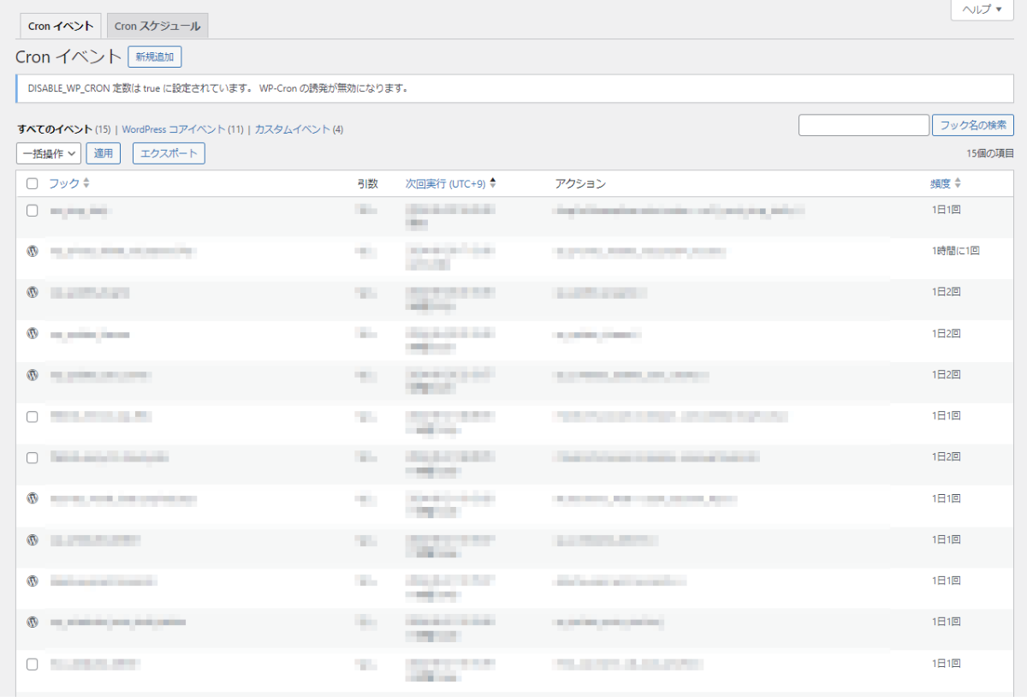
Task: Open the 新規追加 control next to the page title
Action: coord(154,57)
